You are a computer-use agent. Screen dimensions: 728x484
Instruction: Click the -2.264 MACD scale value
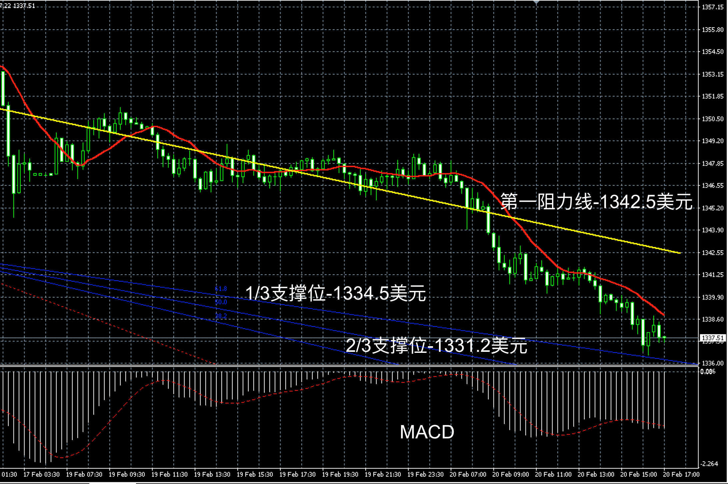click(709, 464)
